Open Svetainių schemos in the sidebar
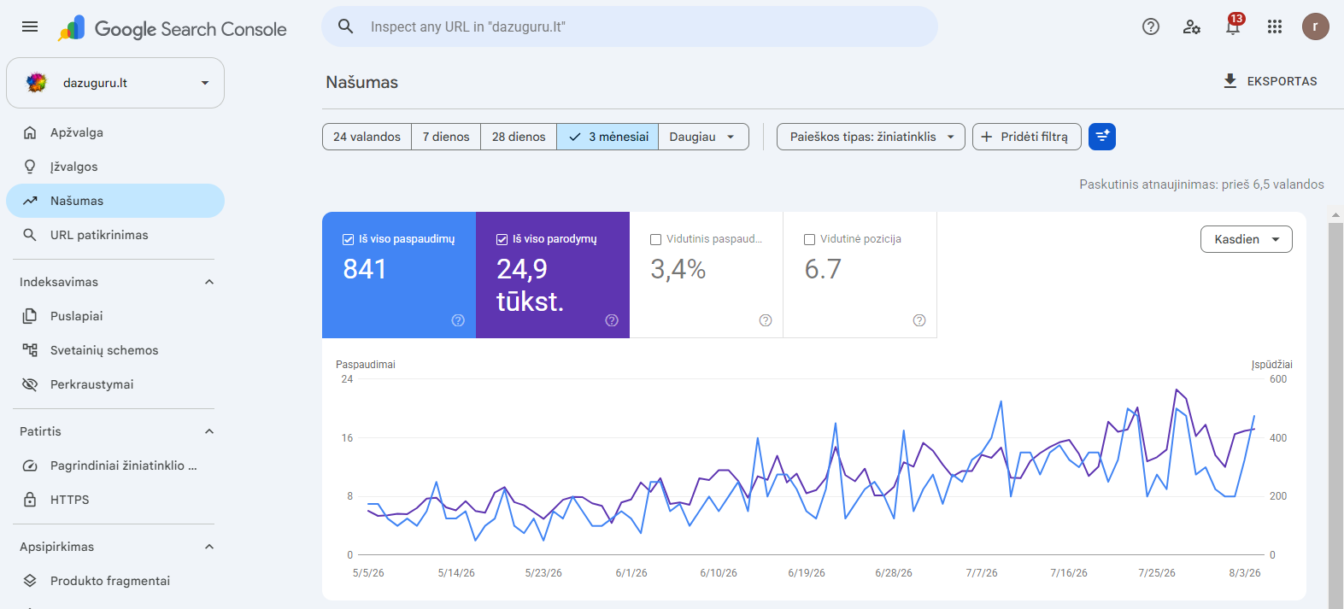 115,350
